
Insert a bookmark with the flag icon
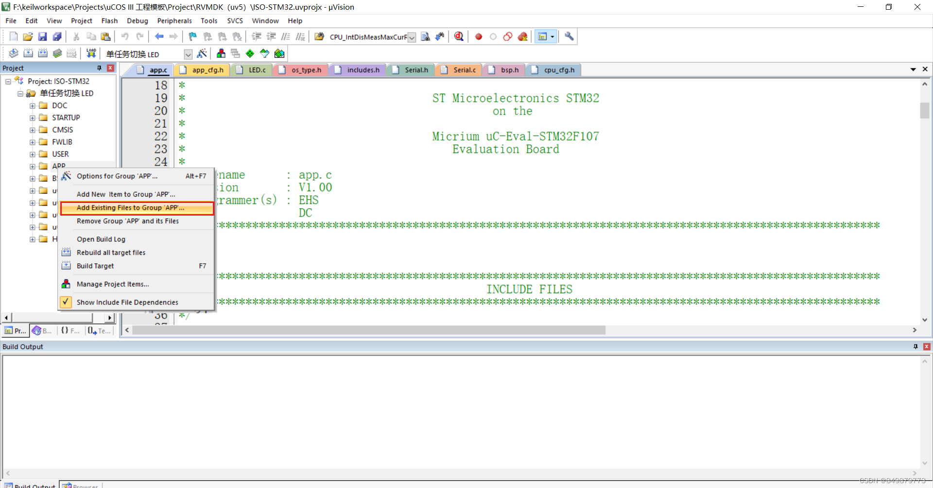coord(193,37)
